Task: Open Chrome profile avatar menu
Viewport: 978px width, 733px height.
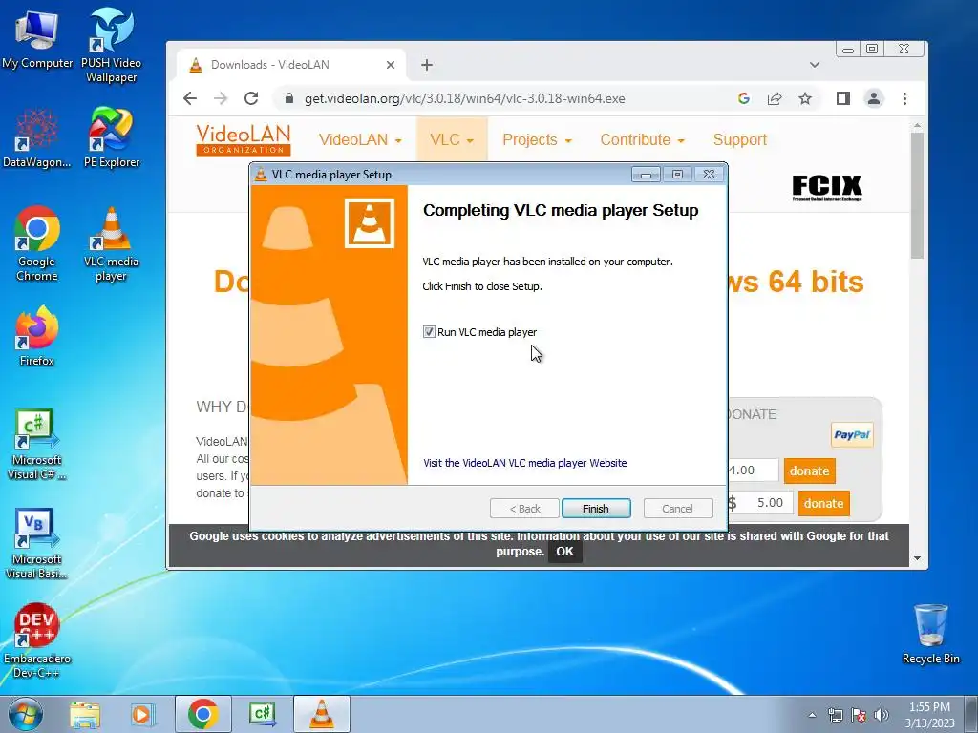Action: pos(874,98)
